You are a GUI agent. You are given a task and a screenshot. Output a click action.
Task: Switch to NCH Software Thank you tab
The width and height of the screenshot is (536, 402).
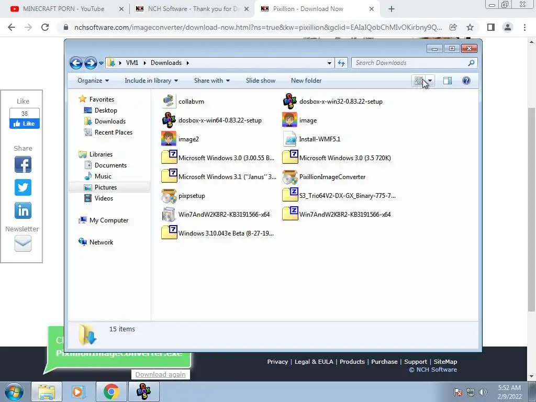click(x=192, y=9)
